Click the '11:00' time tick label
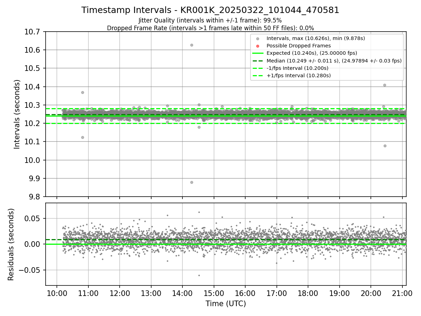The height and width of the screenshot is (316, 421). [88, 293]
